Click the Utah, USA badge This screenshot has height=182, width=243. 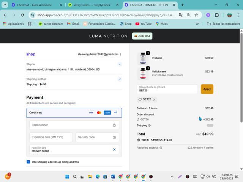click(x=142, y=36)
